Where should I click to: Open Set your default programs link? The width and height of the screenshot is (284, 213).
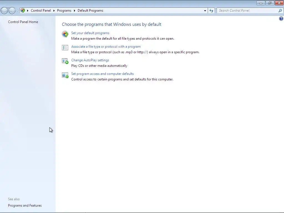tap(90, 33)
